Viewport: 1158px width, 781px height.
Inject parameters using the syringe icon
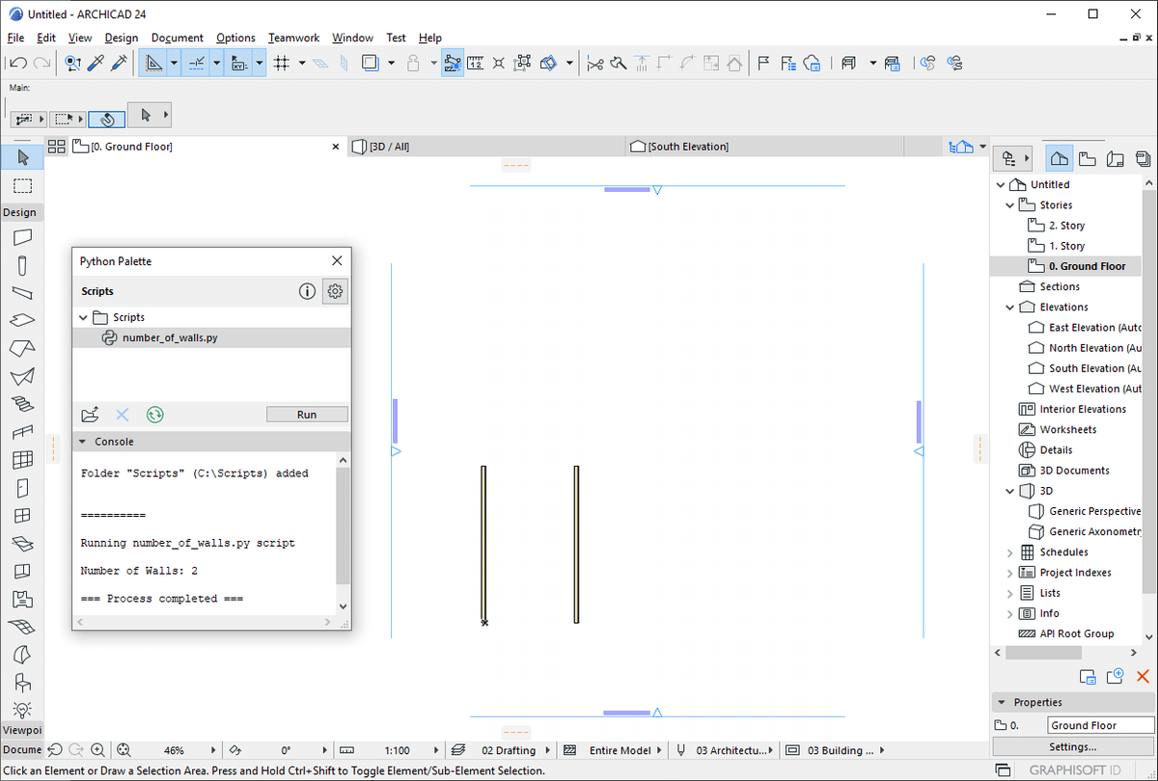click(120, 63)
